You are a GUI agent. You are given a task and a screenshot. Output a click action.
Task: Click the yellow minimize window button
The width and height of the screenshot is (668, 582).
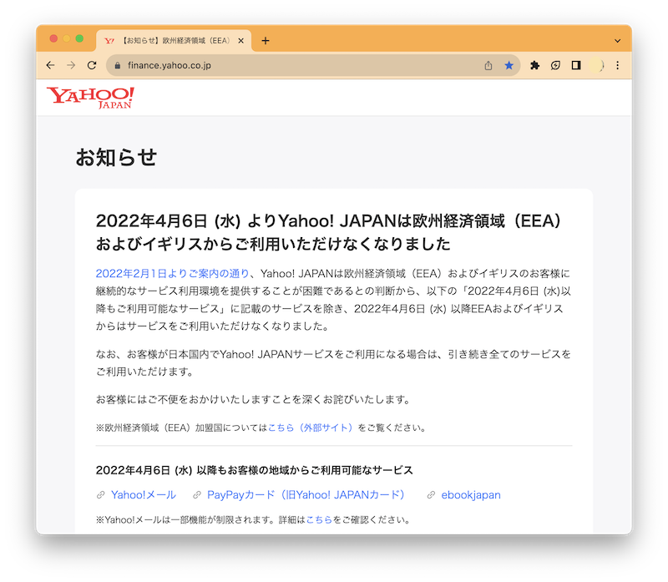pos(67,38)
